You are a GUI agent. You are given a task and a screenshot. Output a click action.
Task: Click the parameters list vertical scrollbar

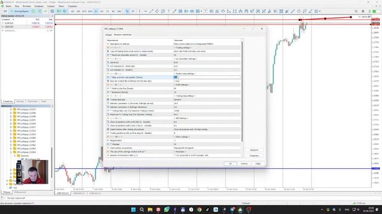tap(242, 91)
